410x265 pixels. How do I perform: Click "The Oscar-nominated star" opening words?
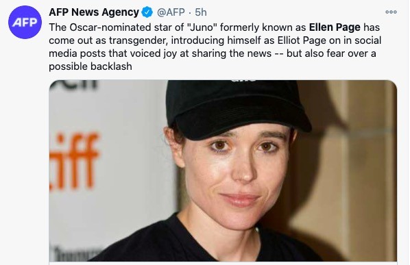100,27
